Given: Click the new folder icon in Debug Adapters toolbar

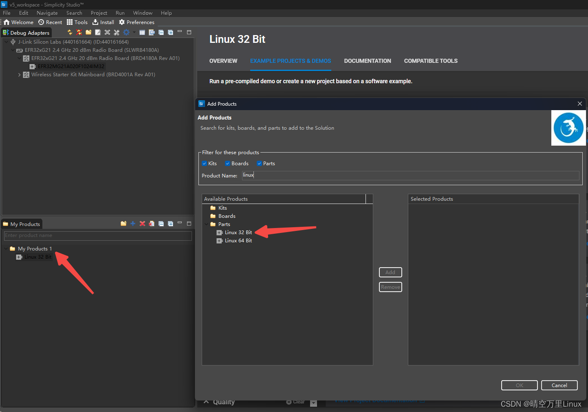Looking at the screenshot, I should [x=88, y=32].
